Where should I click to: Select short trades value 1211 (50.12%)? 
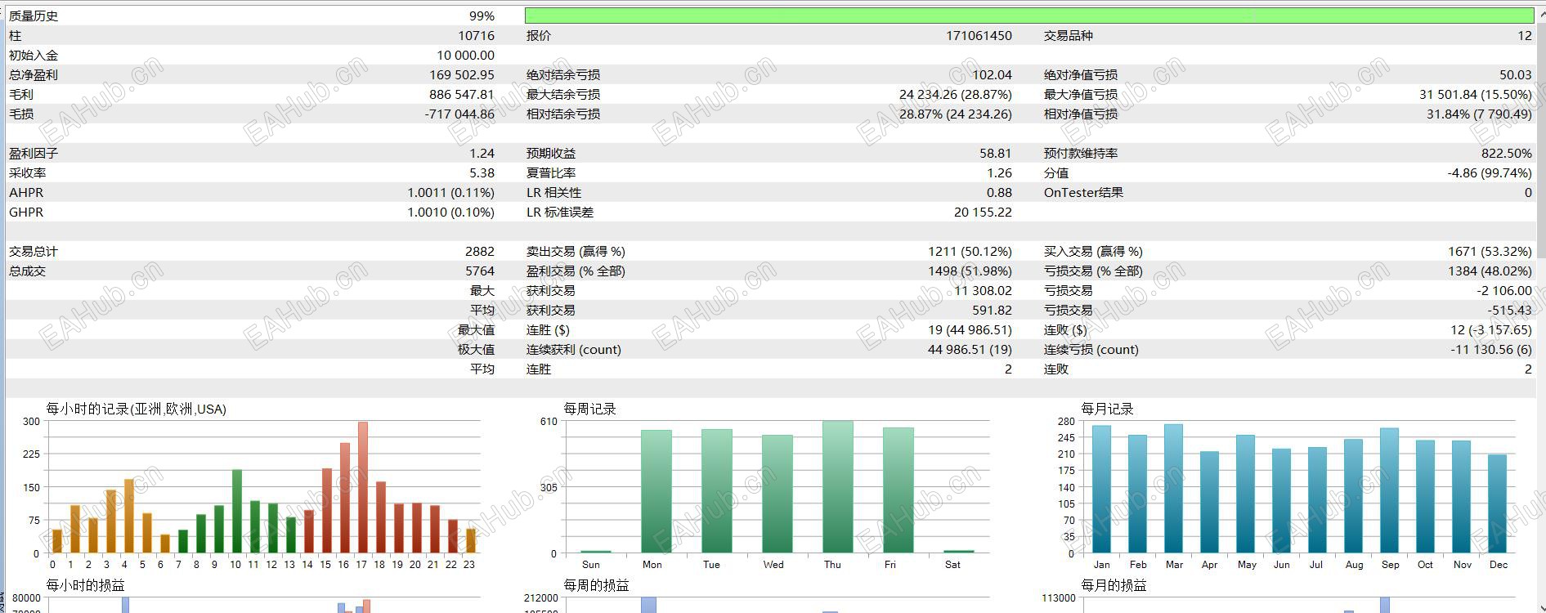970,252
